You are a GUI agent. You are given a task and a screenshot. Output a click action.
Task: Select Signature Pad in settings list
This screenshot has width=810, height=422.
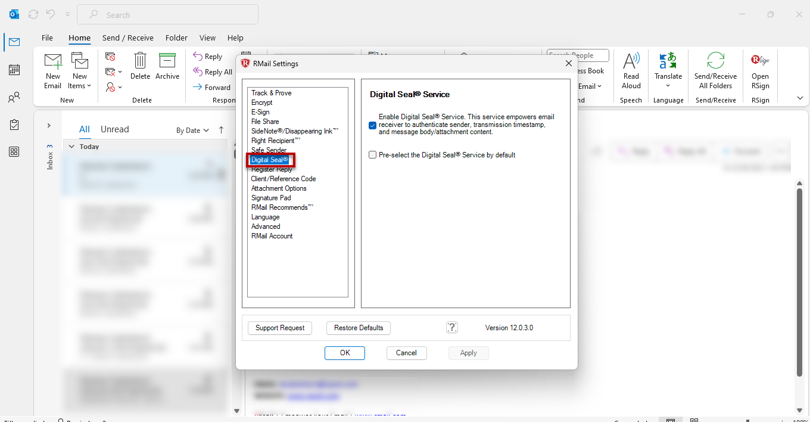(271, 198)
